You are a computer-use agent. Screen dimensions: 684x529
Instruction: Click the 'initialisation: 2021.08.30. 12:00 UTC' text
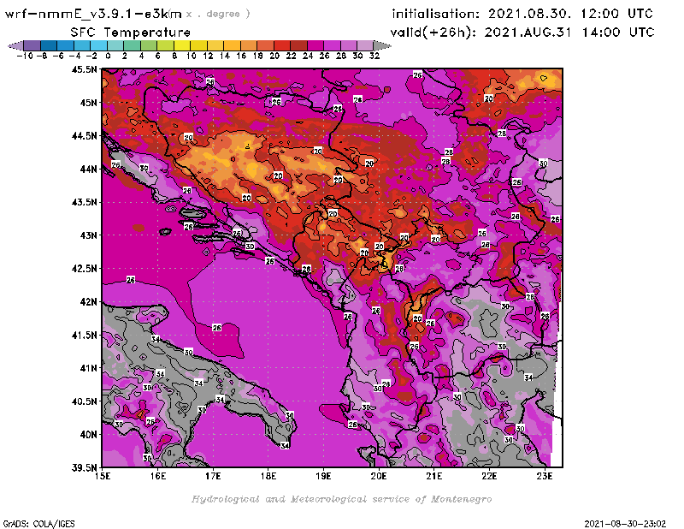pyautogui.click(x=522, y=14)
